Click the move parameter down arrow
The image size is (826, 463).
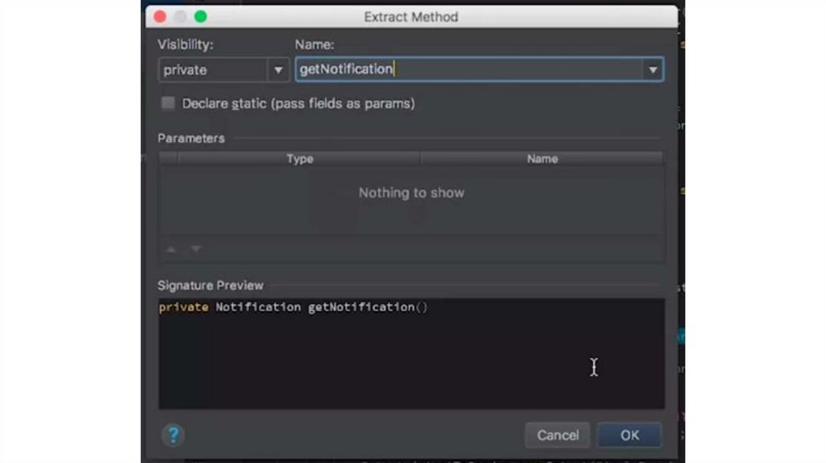point(196,250)
